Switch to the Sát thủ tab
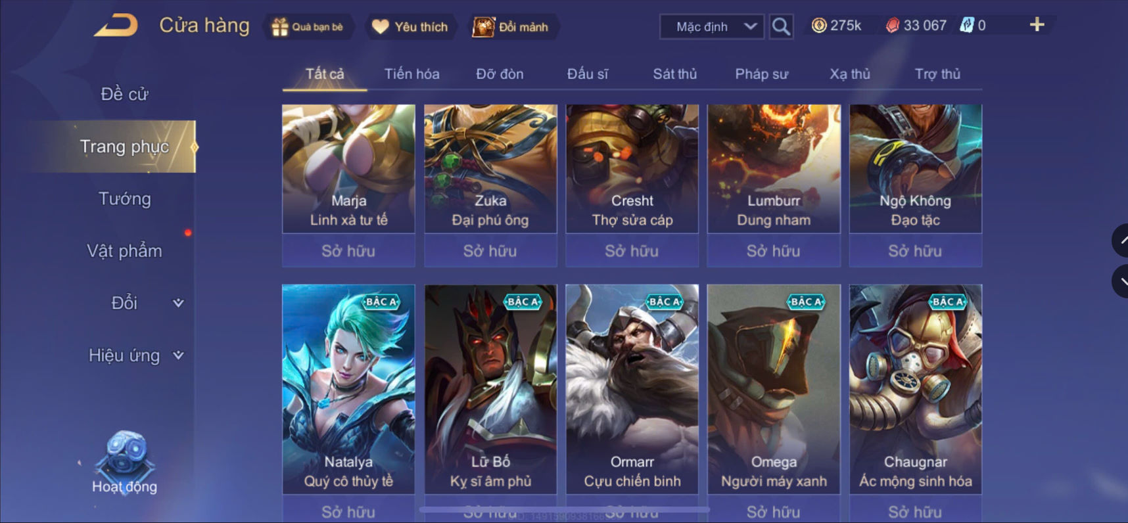This screenshot has width=1128, height=523. pos(674,74)
